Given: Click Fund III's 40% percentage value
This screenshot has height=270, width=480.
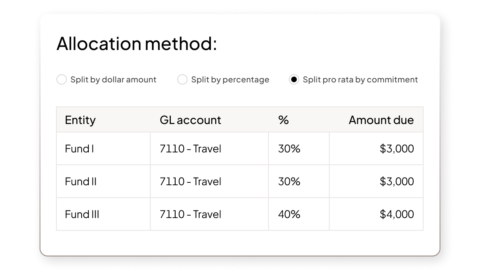Looking at the screenshot, I should coord(289,214).
